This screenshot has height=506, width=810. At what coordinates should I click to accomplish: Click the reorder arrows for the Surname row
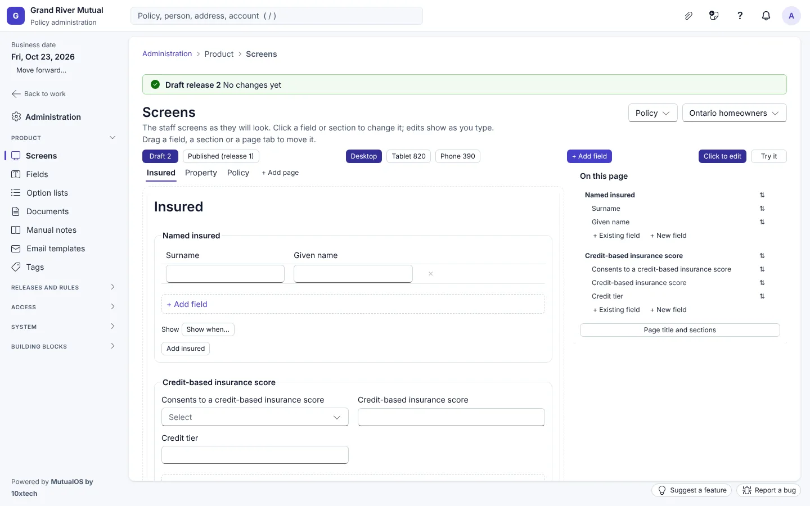coord(762,209)
